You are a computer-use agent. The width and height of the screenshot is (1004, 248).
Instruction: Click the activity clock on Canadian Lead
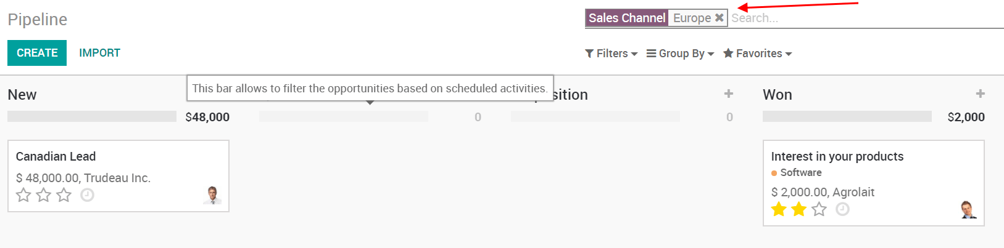point(88,195)
